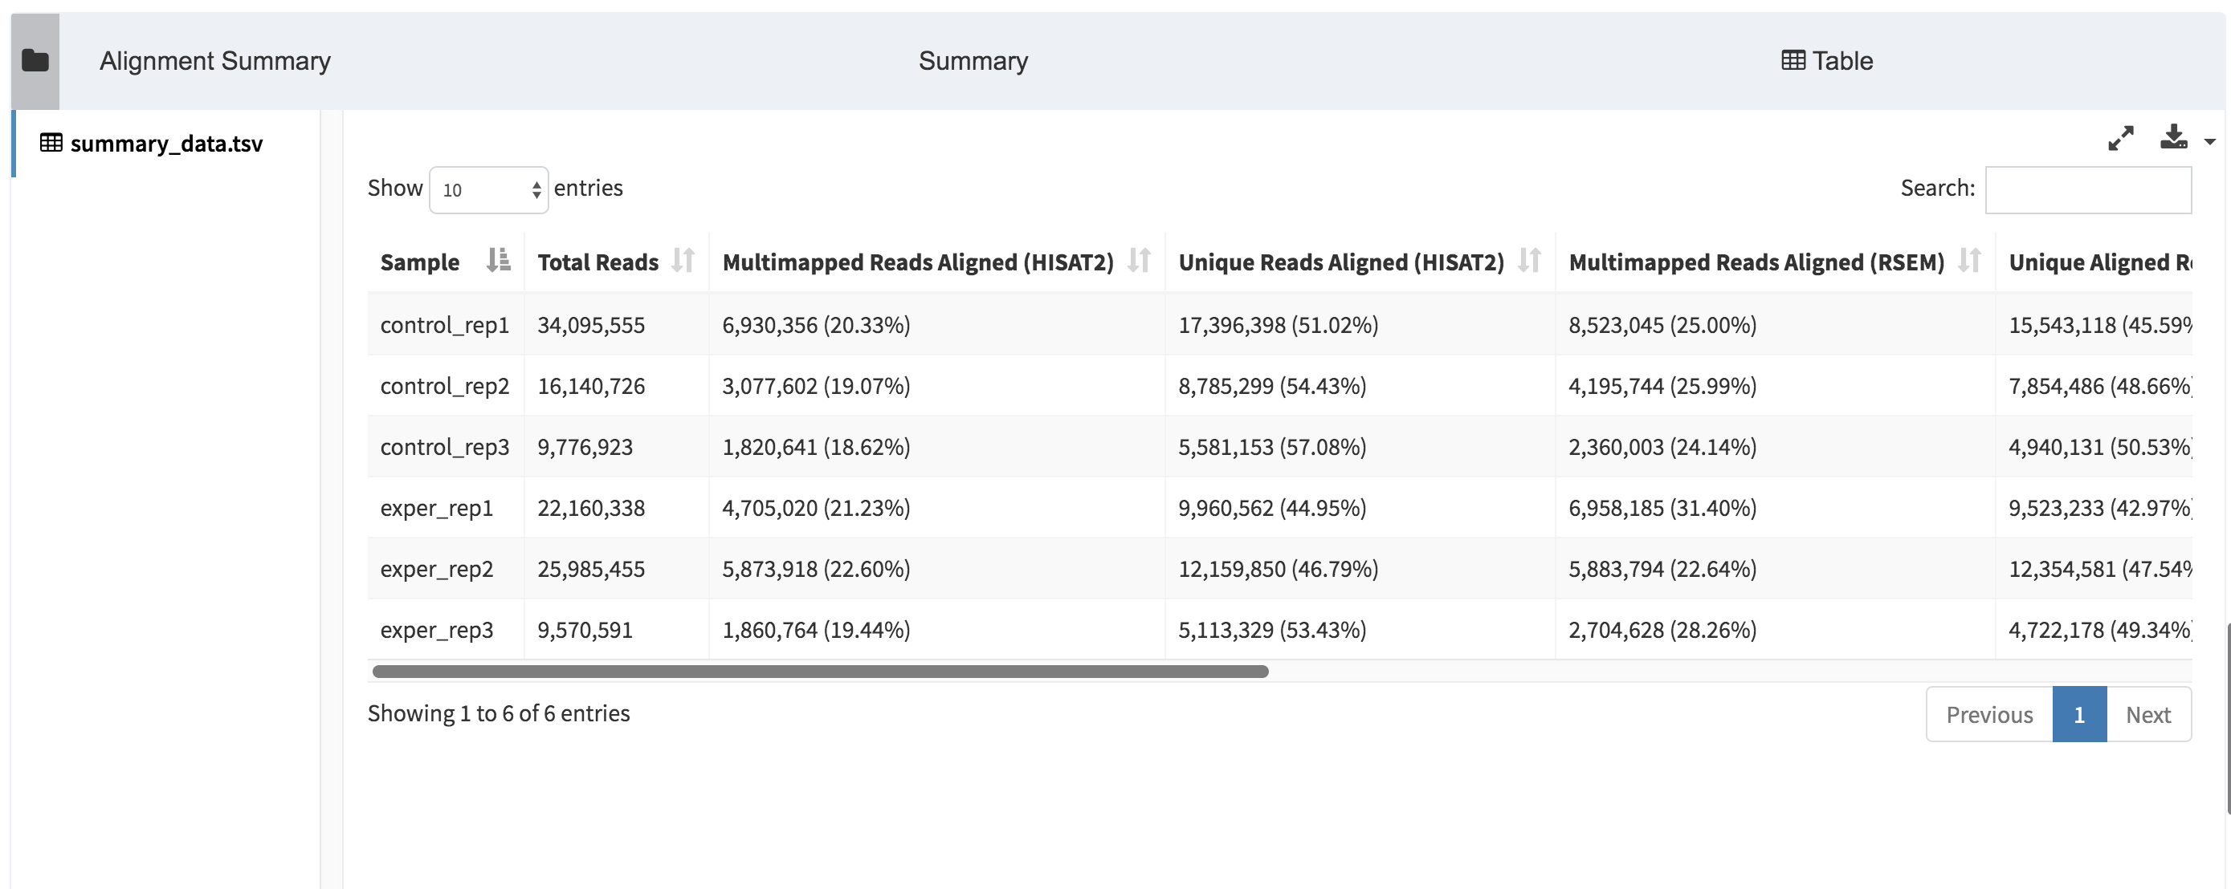Click cell 2,360,003 (24.14%)
The height and width of the screenshot is (889, 2231).
pyautogui.click(x=1662, y=447)
